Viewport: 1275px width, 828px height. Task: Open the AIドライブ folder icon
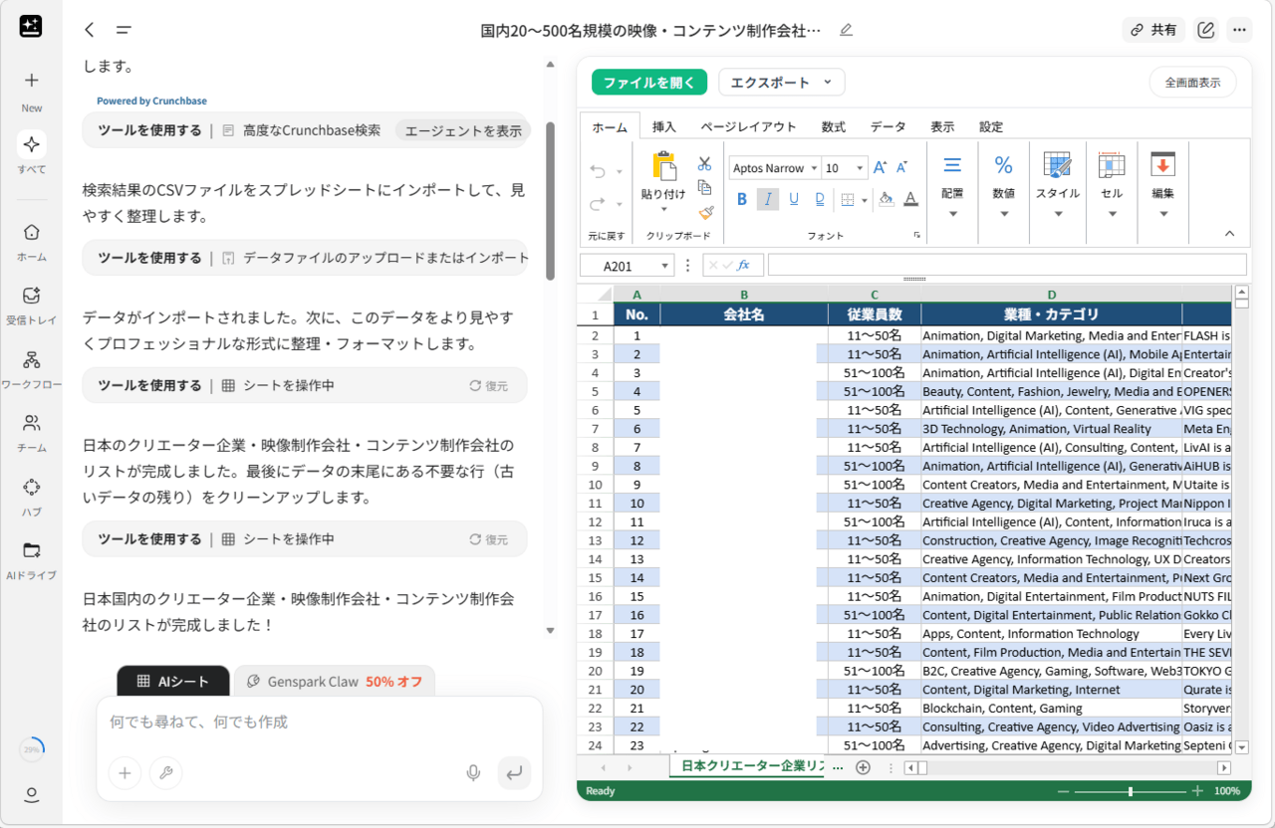tap(31, 550)
